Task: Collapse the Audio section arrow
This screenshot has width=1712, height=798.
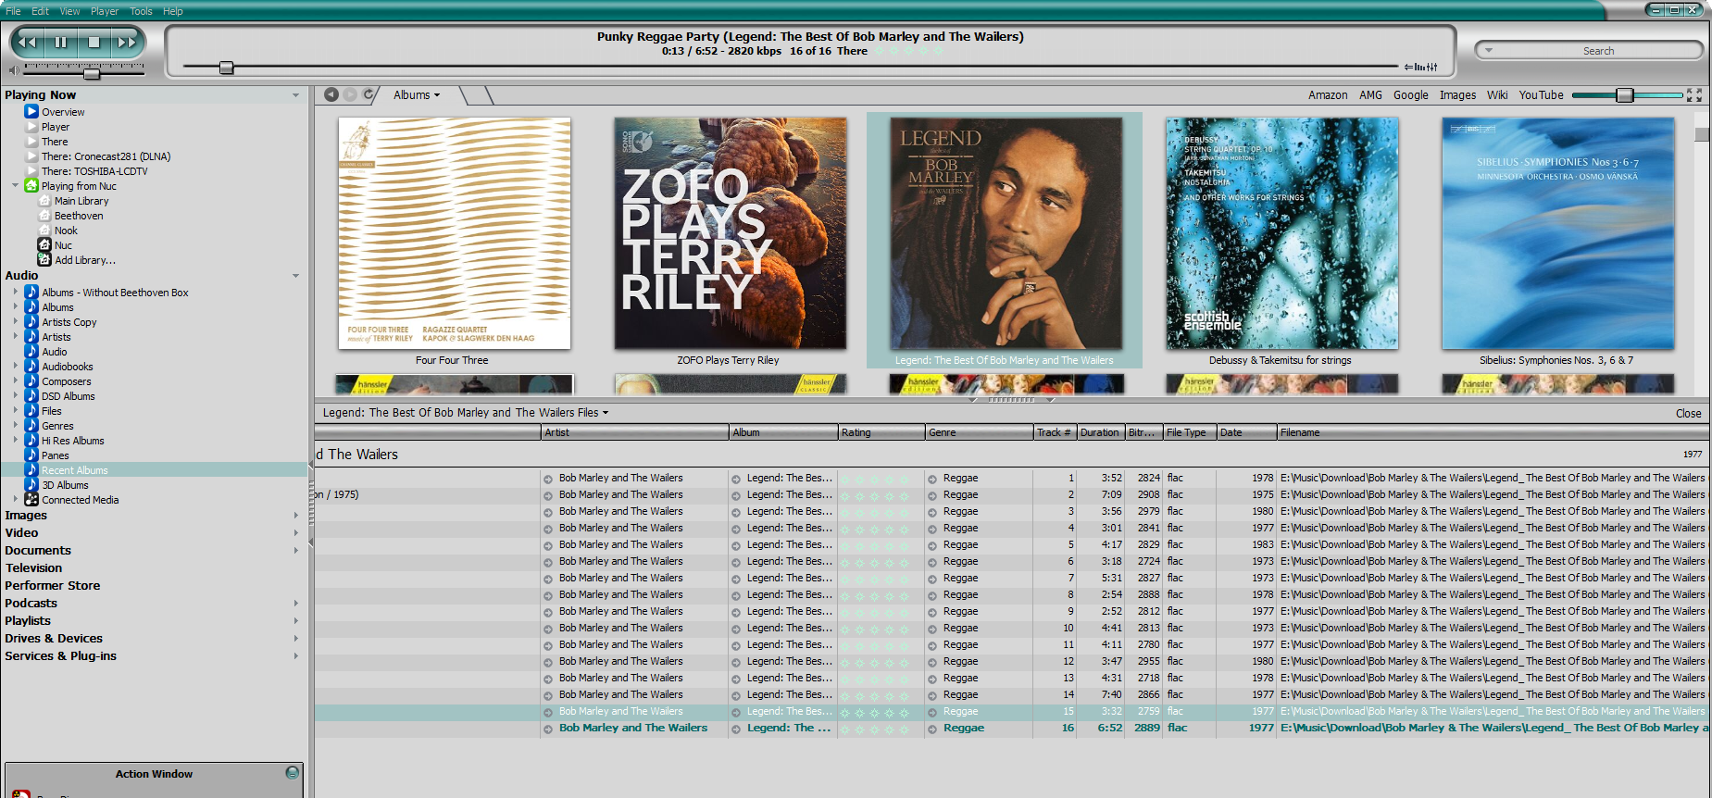Action: (295, 276)
